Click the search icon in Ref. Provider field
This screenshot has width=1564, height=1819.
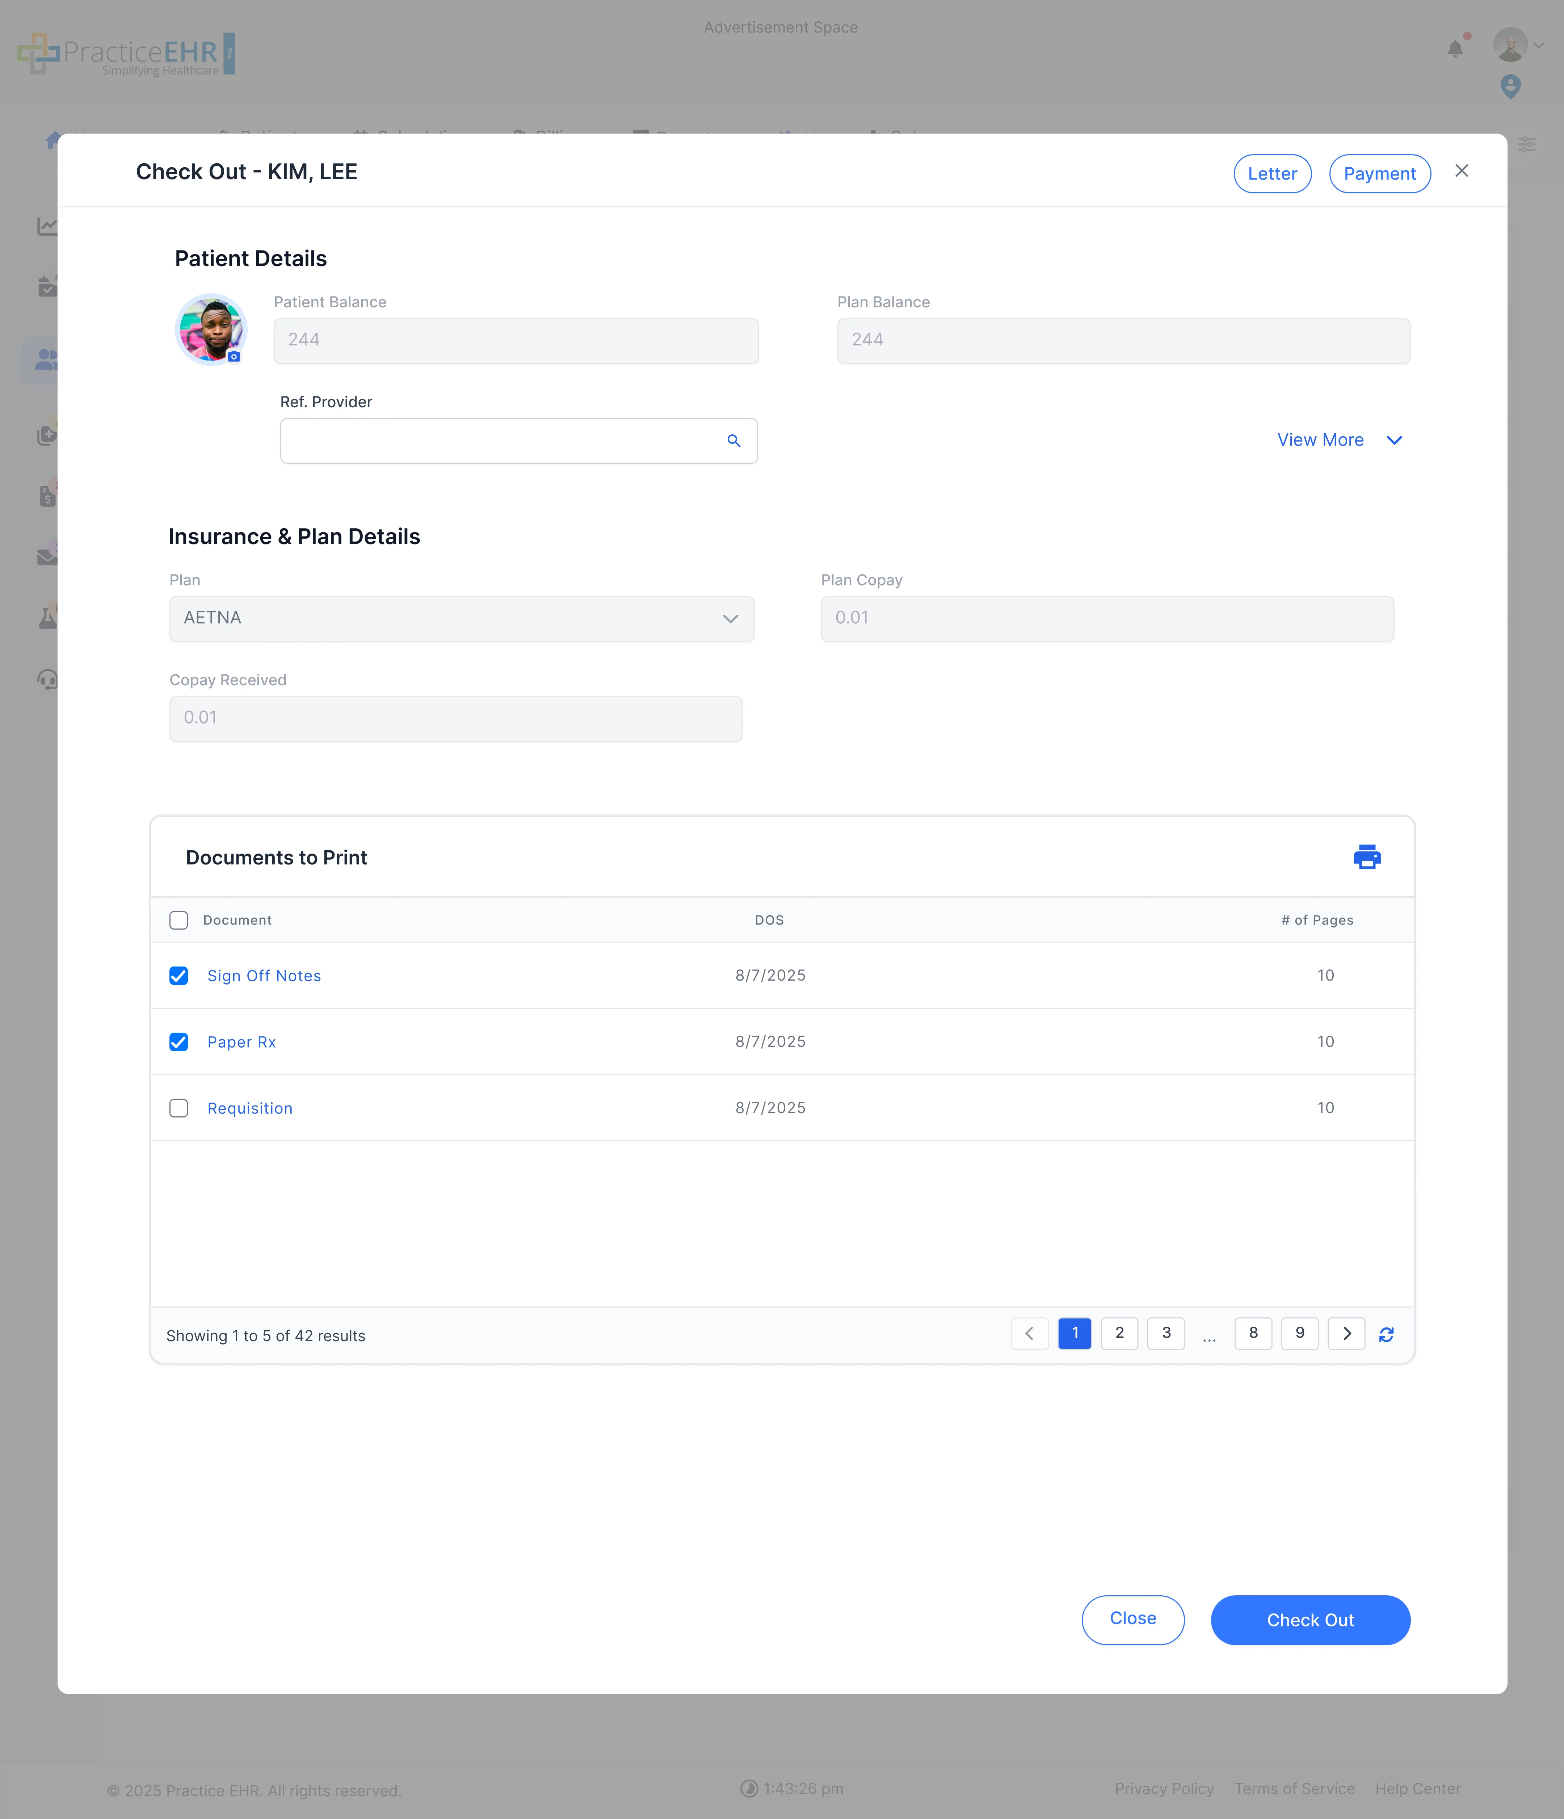coord(734,441)
